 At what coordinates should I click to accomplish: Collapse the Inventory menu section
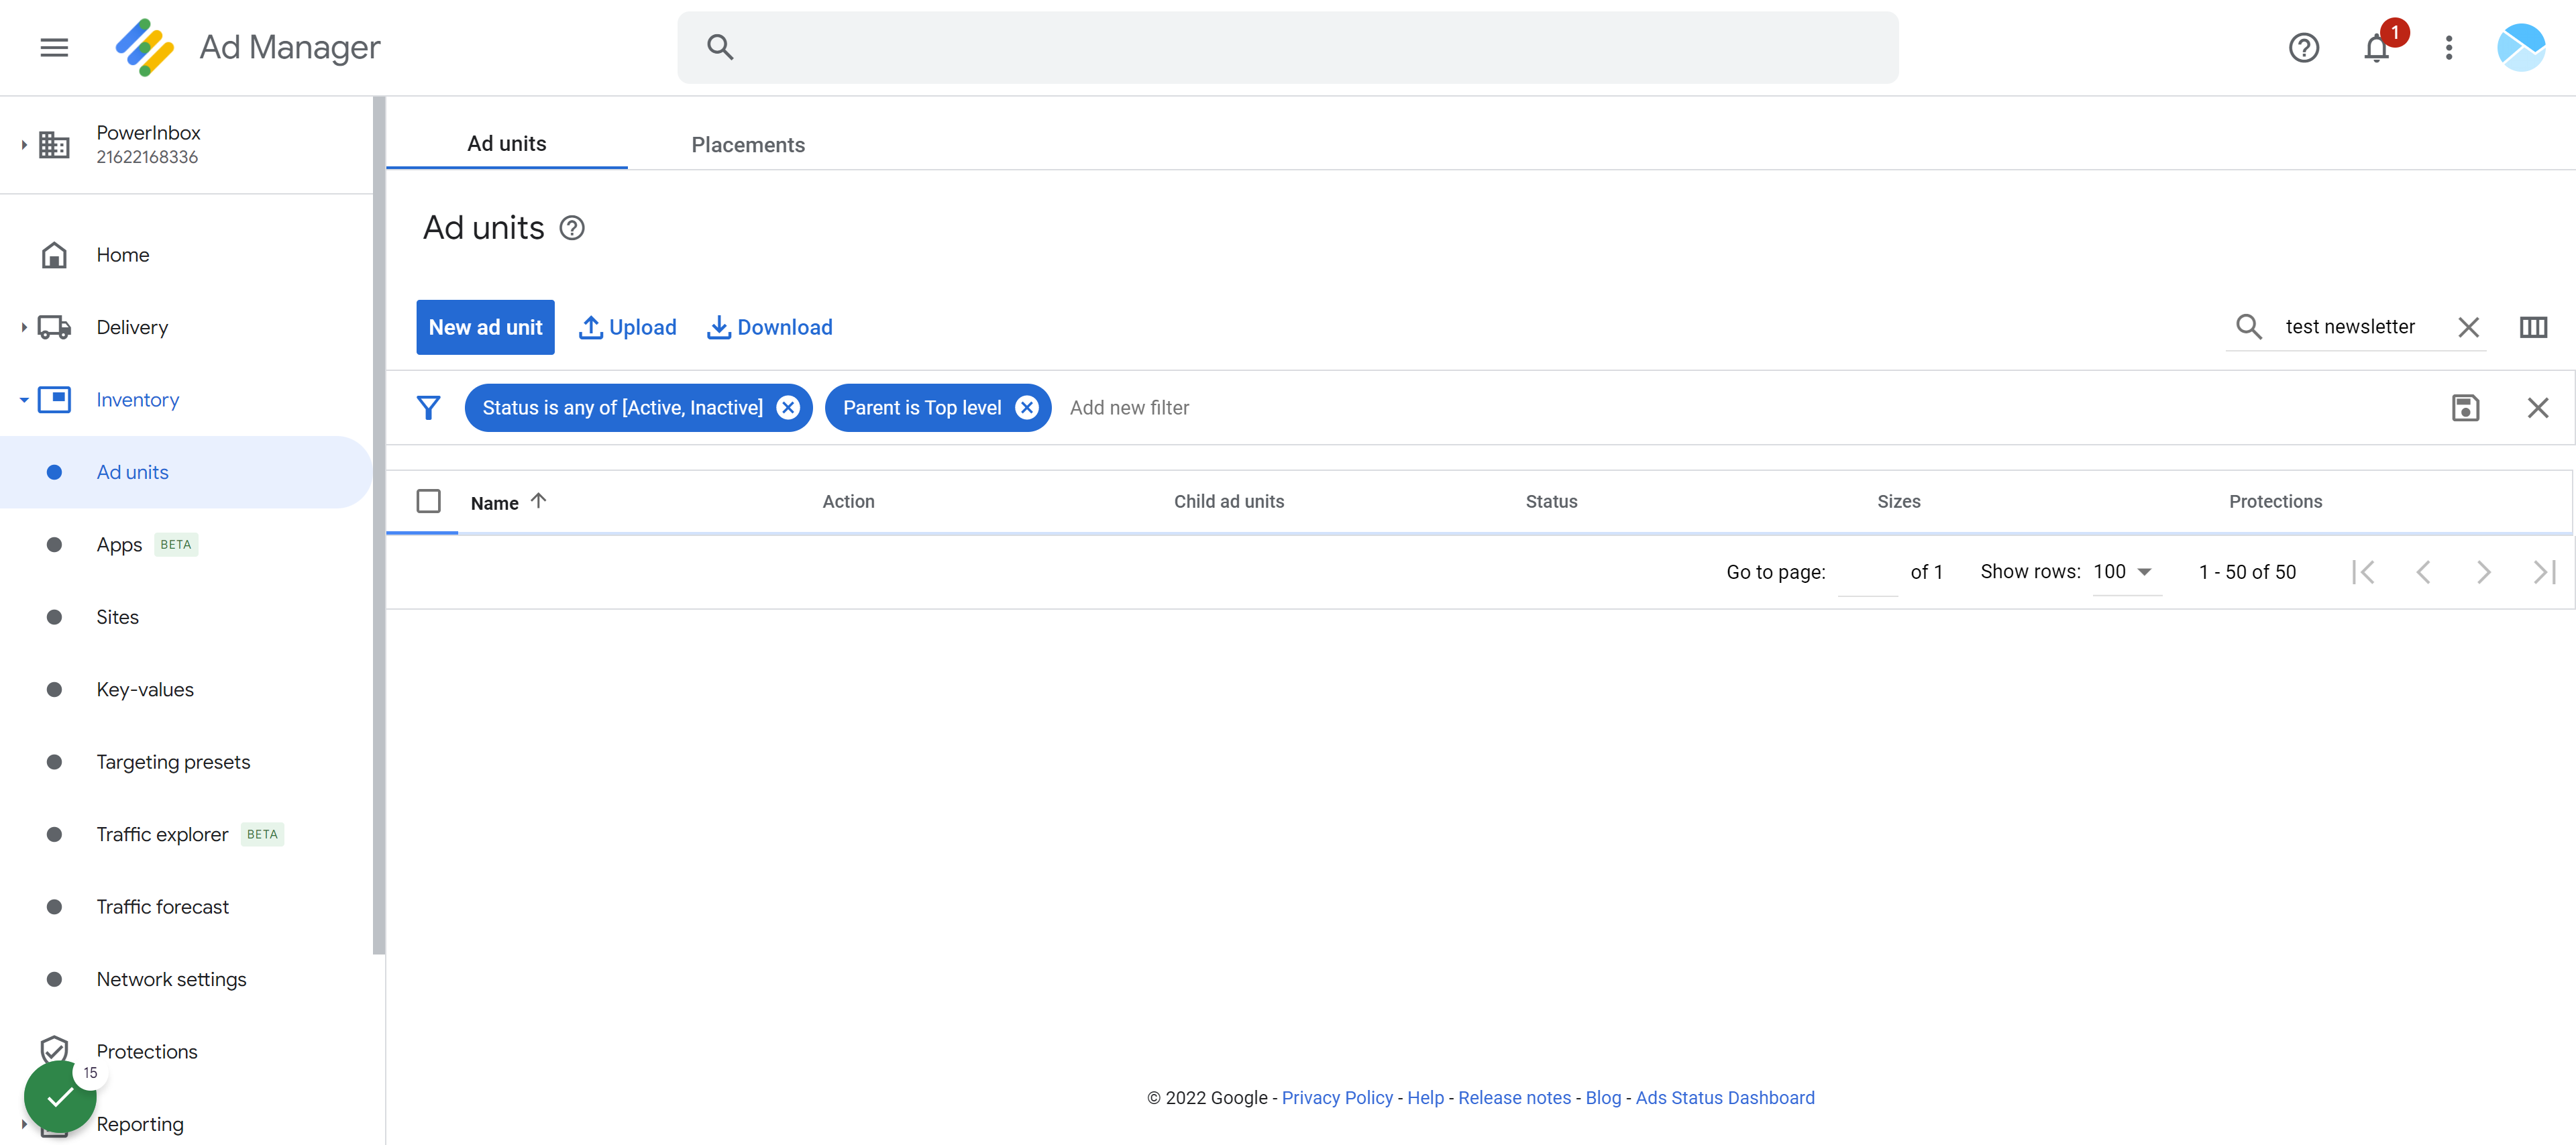coord(23,400)
